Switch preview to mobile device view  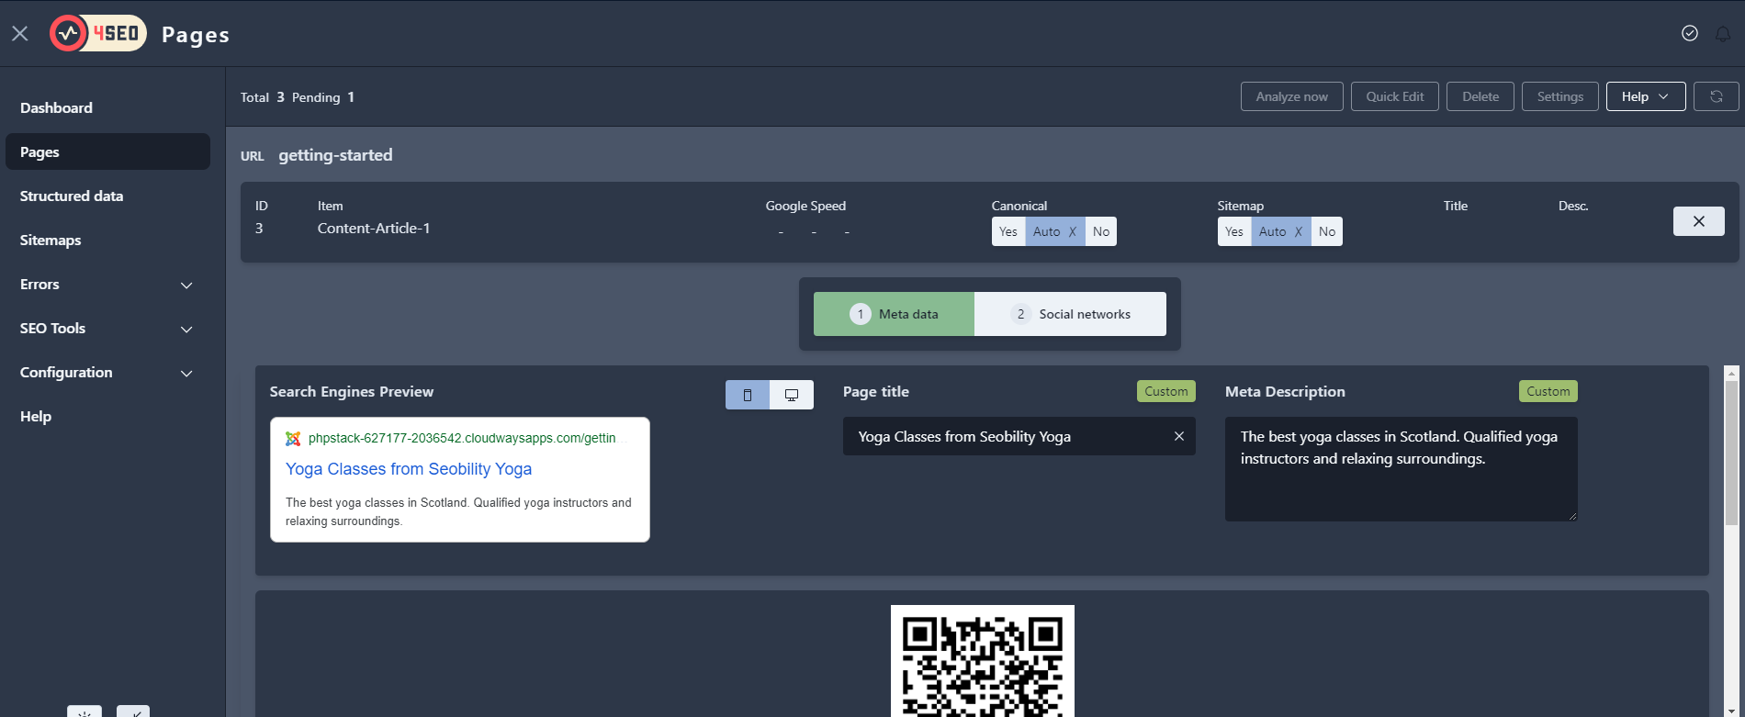click(x=748, y=395)
